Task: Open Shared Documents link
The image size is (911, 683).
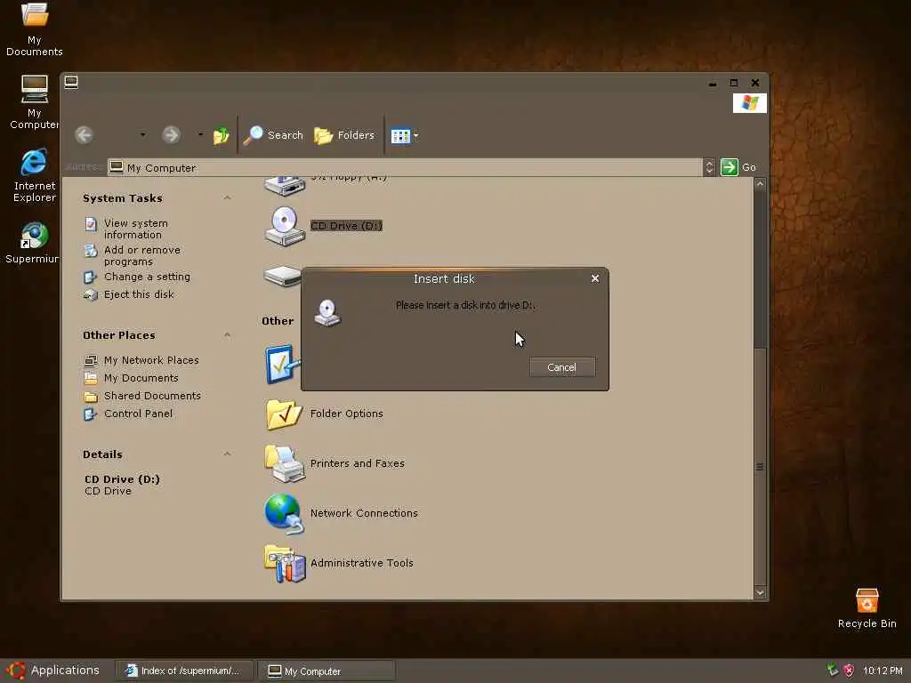Action: pyautogui.click(x=152, y=396)
